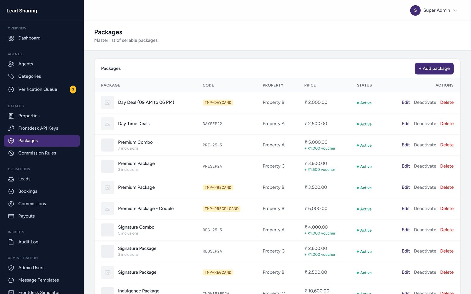
Task: Click the Commission Rules icon
Action: 11,153
